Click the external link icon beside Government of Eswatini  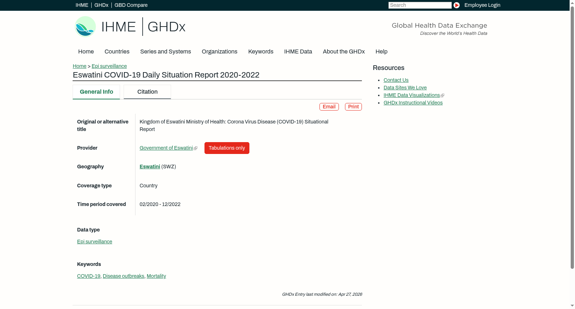(195, 148)
